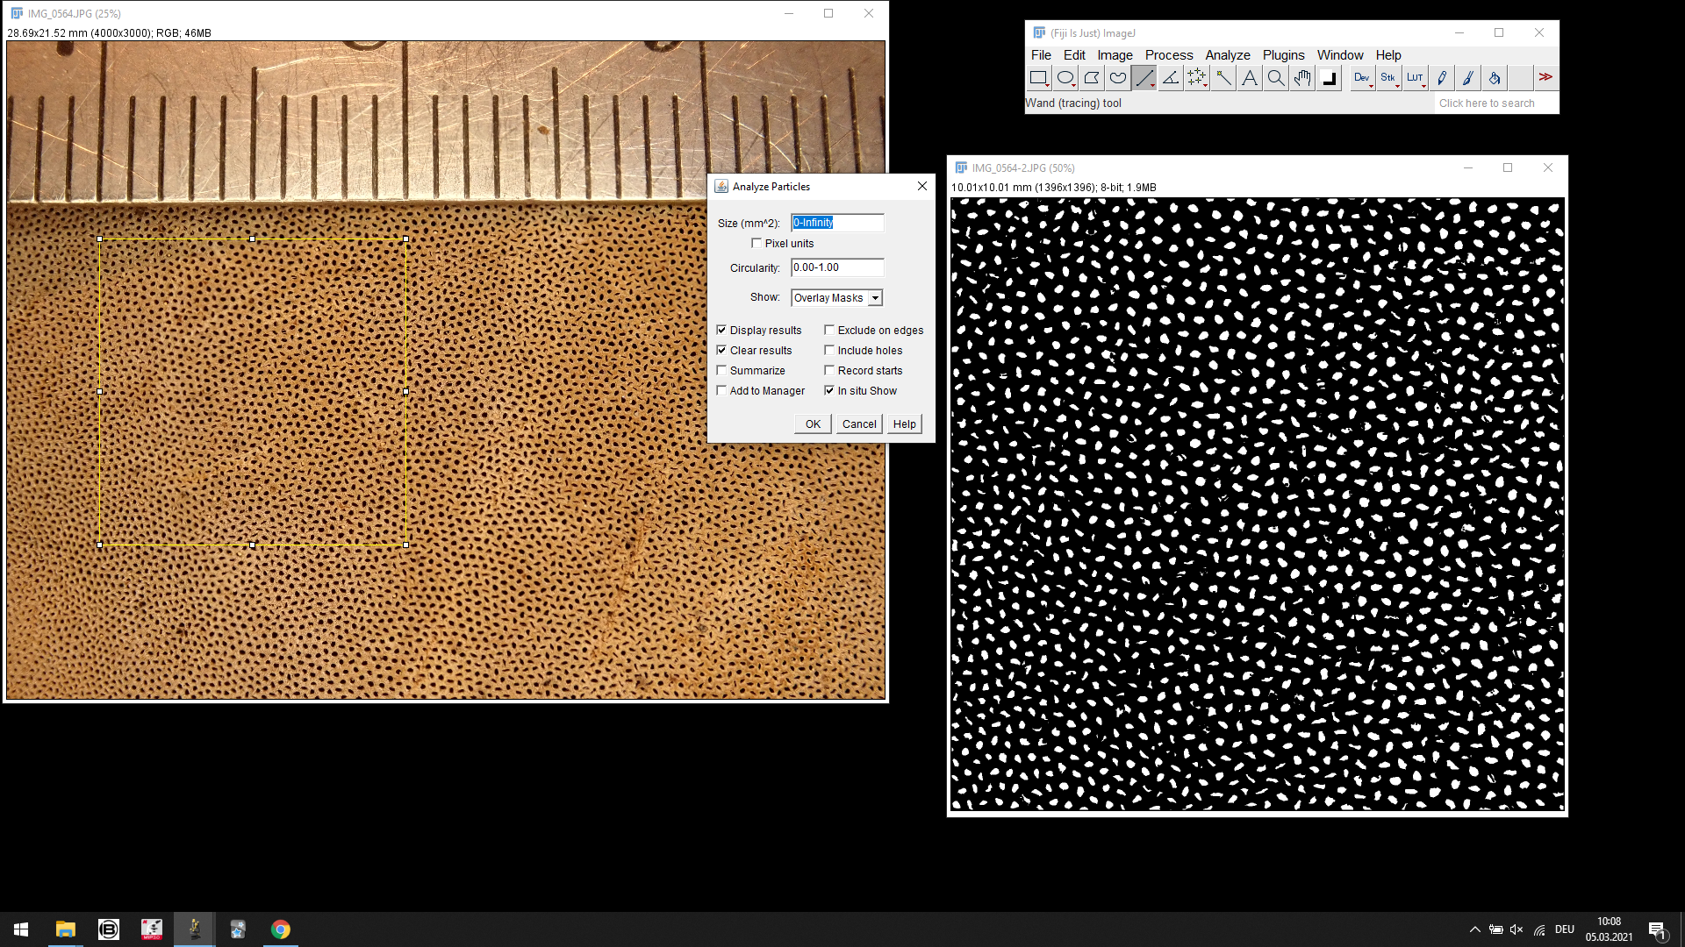Image resolution: width=1685 pixels, height=947 pixels.
Task: Select the Freehand selection tool
Action: (1117, 78)
